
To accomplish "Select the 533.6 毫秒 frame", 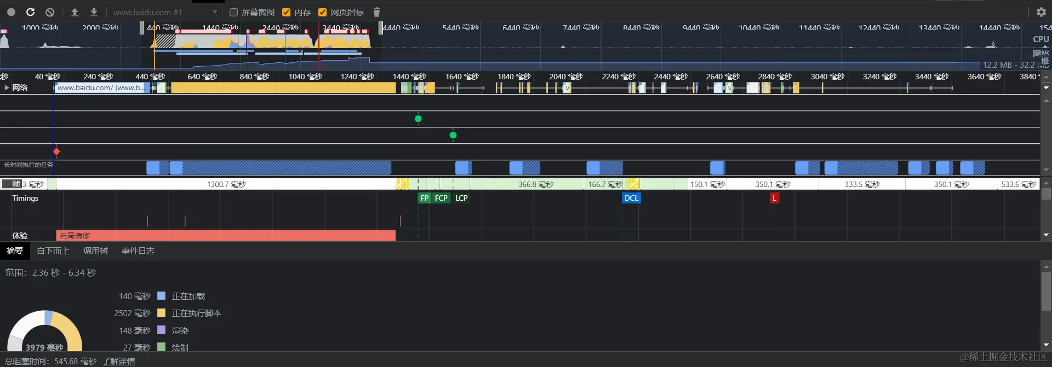I will point(1018,184).
